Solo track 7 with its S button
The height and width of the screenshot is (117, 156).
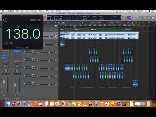[x=35, y=85]
